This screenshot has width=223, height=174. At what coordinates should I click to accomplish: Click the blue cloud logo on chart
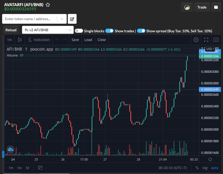[x=10, y=149]
